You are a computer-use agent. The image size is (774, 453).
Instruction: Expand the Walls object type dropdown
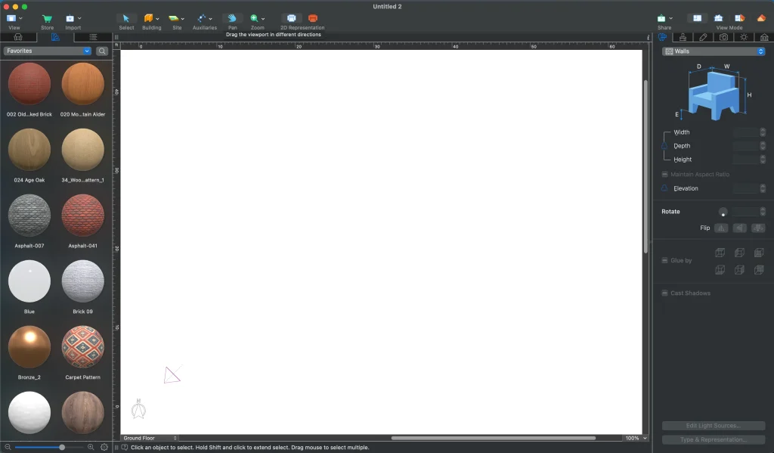(x=714, y=51)
